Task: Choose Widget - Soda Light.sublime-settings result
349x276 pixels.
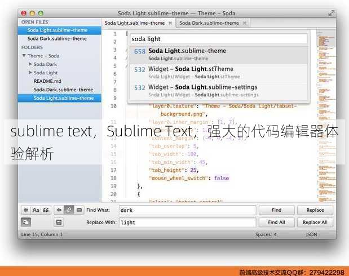Action: (219, 91)
